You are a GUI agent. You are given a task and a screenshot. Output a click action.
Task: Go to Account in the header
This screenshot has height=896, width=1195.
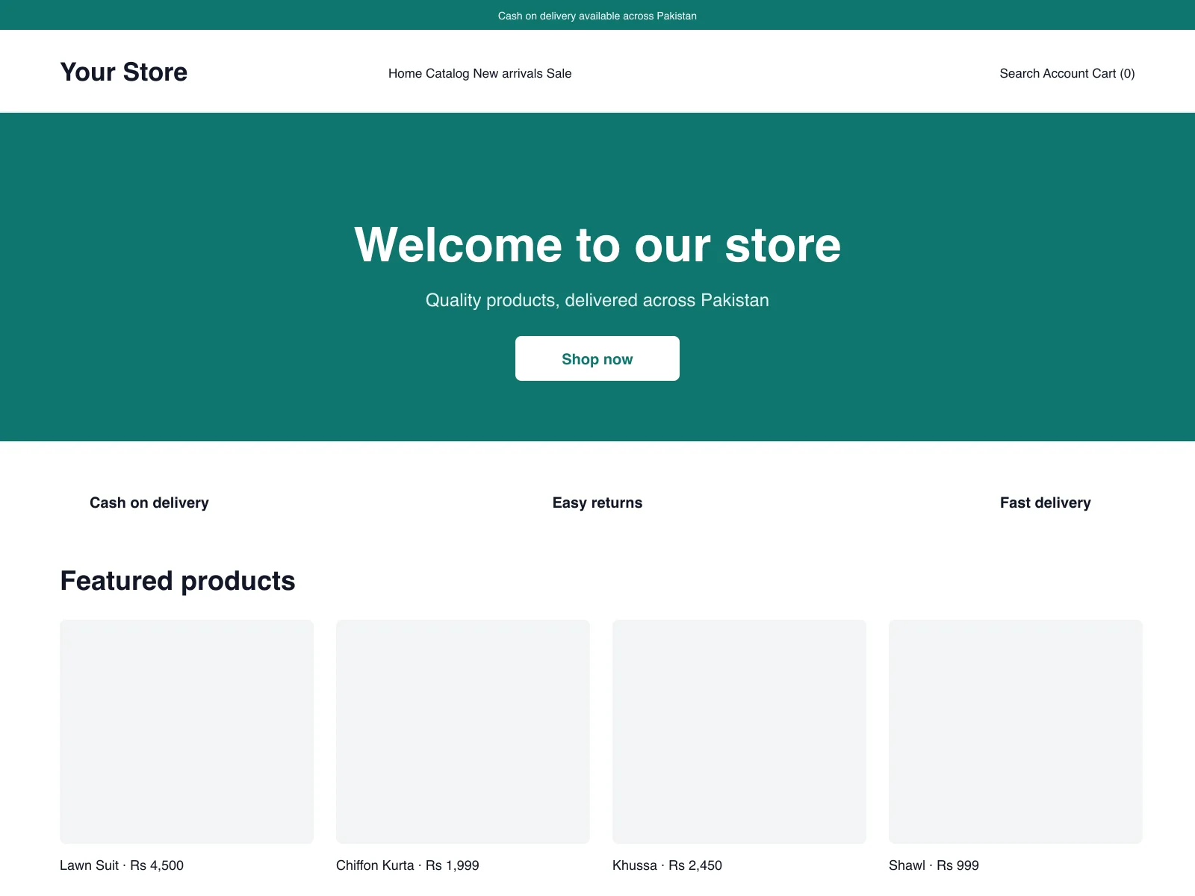(1066, 73)
